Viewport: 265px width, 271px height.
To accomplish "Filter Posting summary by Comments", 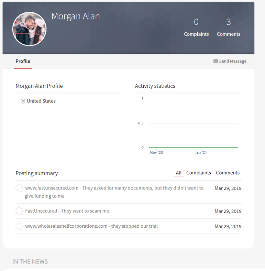I will pyautogui.click(x=228, y=173).
